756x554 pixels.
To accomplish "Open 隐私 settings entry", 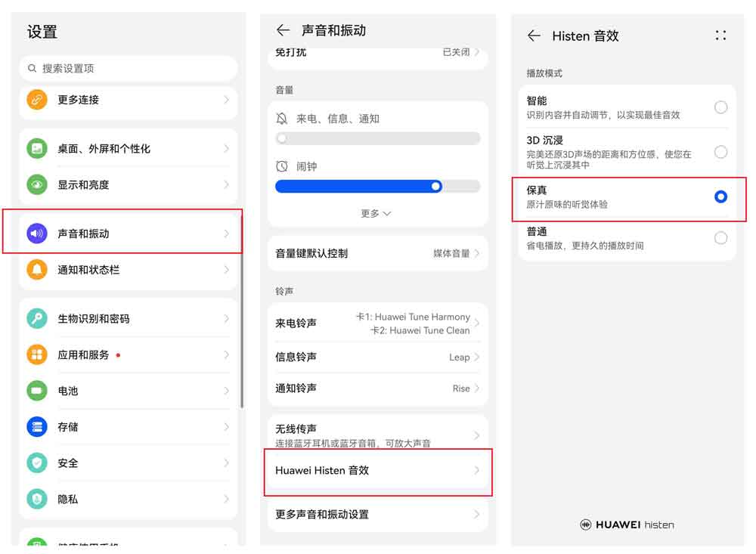I will pyautogui.click(x=129, y=499).
